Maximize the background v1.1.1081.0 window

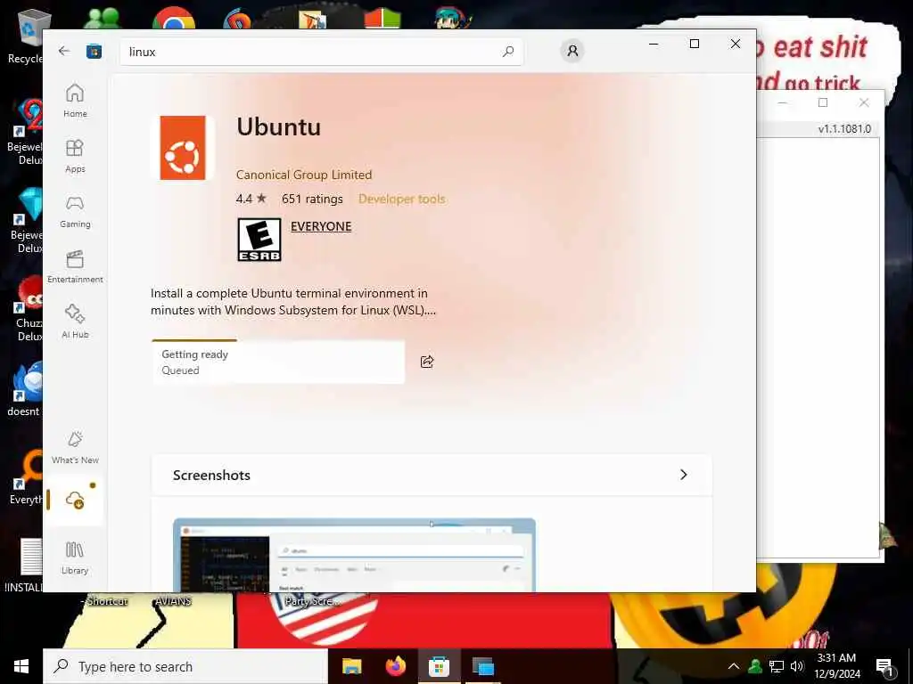pyautogui.click(x=823, y=102)
